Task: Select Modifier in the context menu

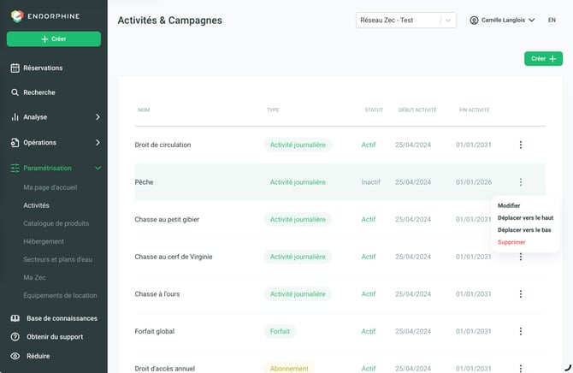Action: [509, 205]
